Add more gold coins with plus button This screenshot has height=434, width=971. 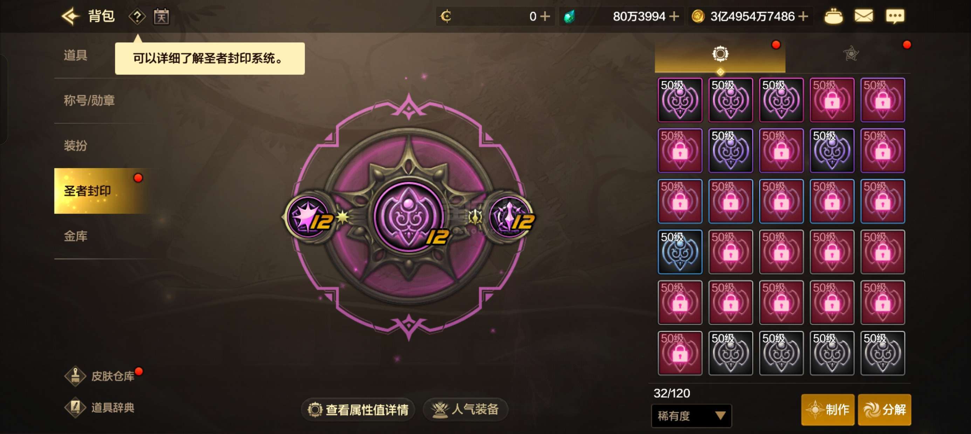(803, 16)
